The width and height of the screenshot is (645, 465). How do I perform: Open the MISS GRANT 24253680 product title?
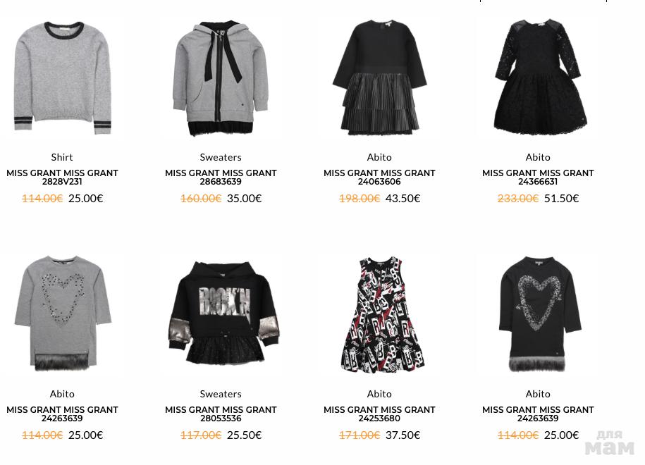pyautogui.click(x=379, y=414)
